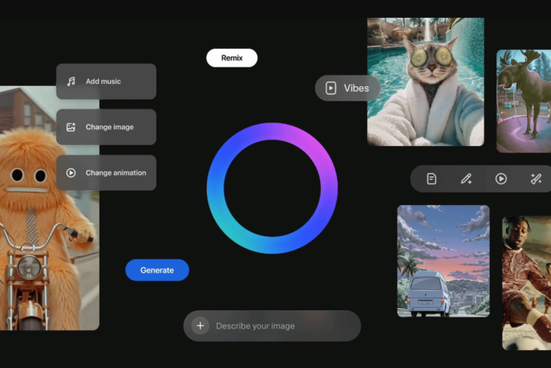Select the document icon in the toolbar
This screenshot has height=368, width=551.
tap(432, 179)
